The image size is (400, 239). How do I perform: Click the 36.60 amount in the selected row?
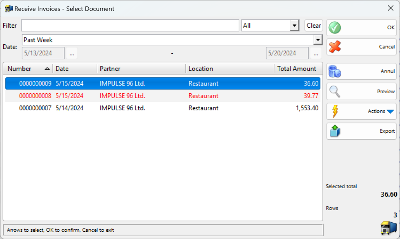coord(311,84)
